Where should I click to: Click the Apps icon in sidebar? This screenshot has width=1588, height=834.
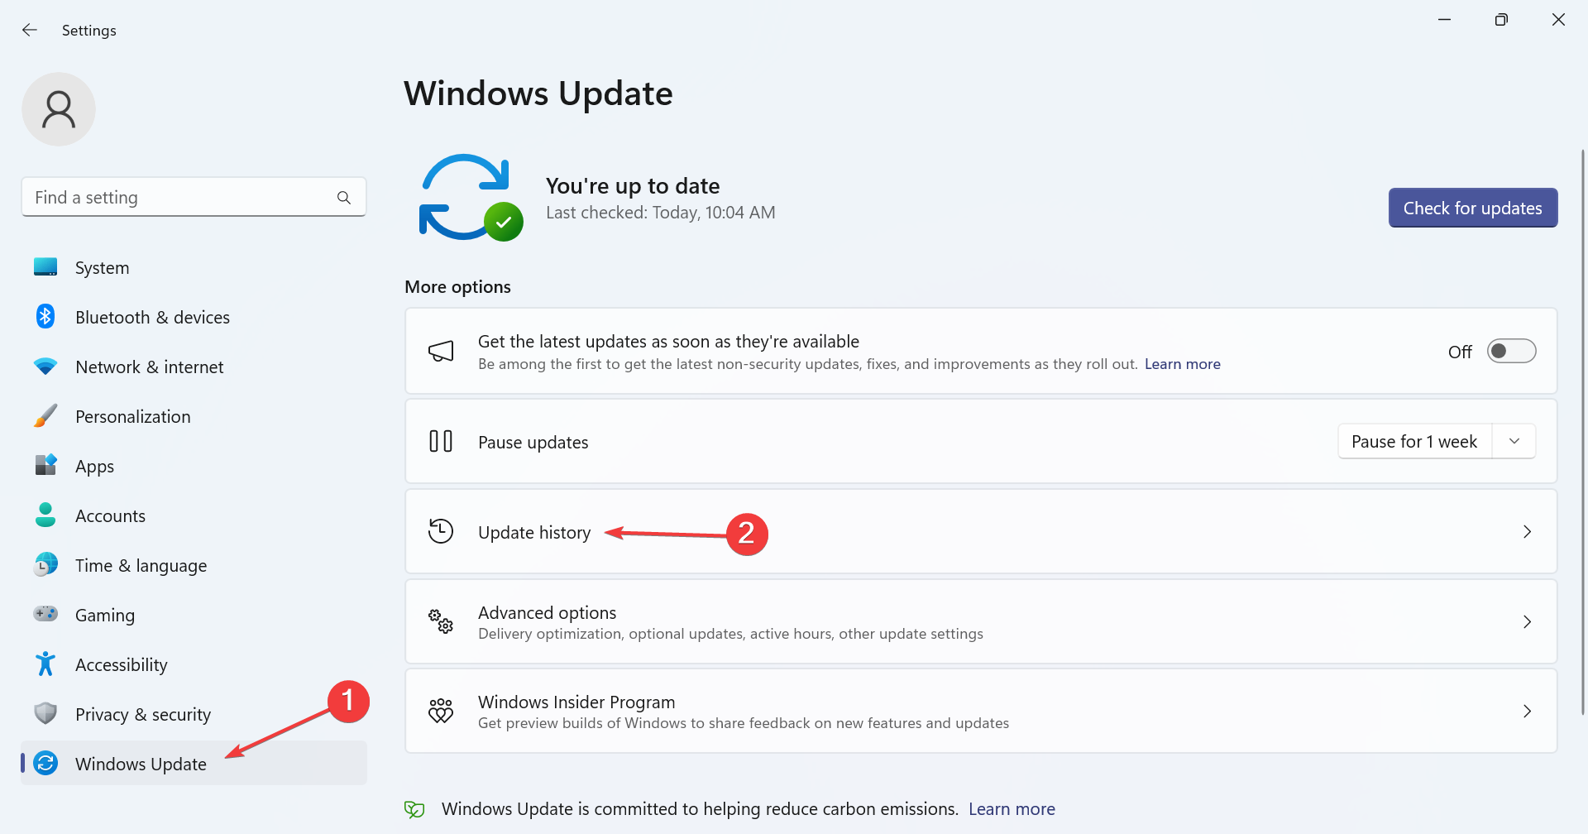(45, 465)
